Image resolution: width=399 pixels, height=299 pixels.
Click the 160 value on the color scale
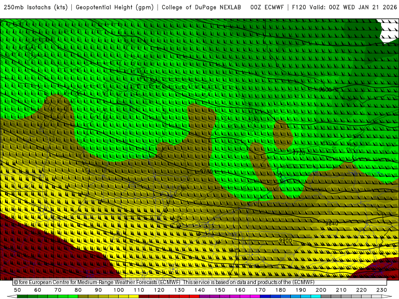click(x=240, y=290)
